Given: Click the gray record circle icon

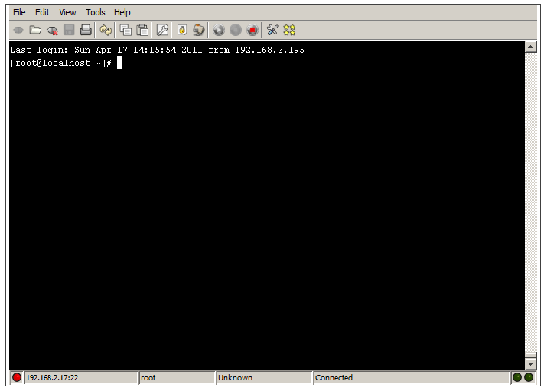Looking at the screenshot, I should [236, 30].
